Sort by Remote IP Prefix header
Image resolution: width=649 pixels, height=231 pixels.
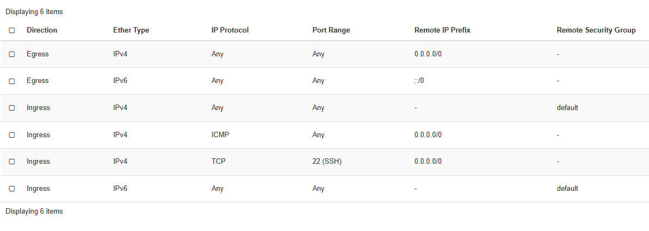pyautogui.click(x=442, y=30)
